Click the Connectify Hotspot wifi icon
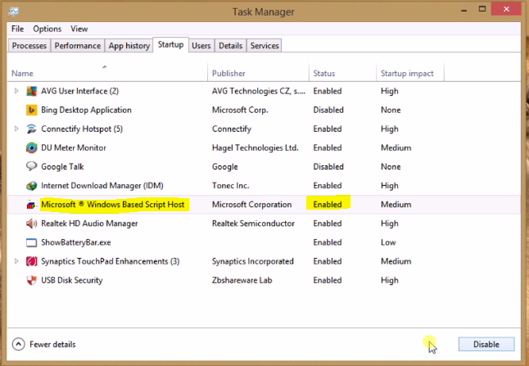This screenshot has height=366, width=529. (x=31, y=129)
